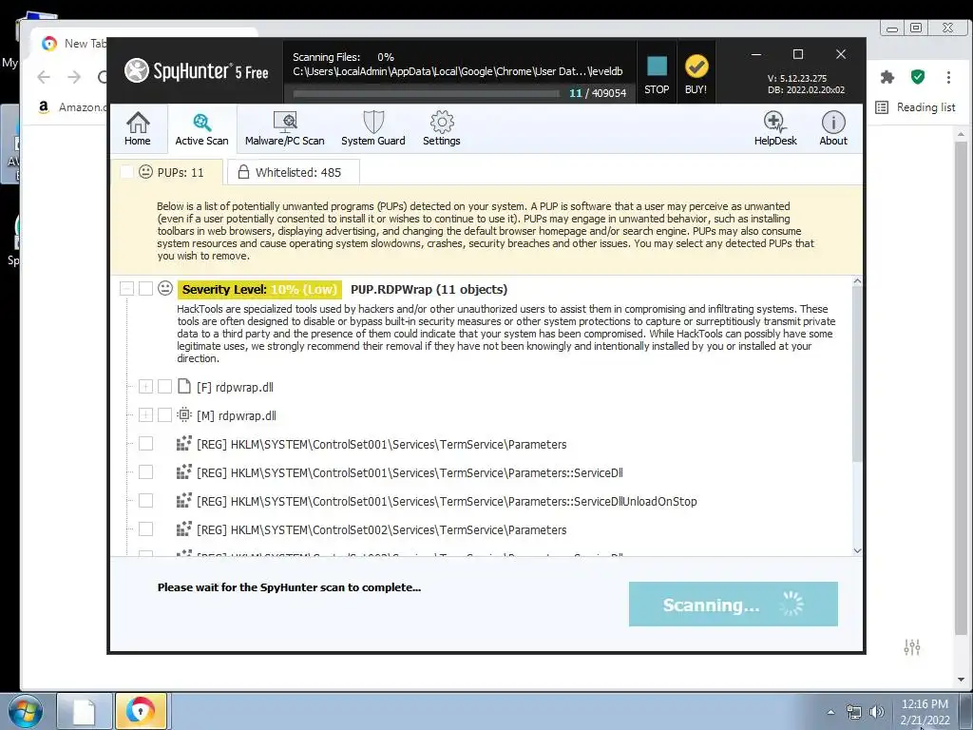
Task: Check ControlSet001 ServiceDllUnloadOnStop entry checkbox
Action: (145, 500)
